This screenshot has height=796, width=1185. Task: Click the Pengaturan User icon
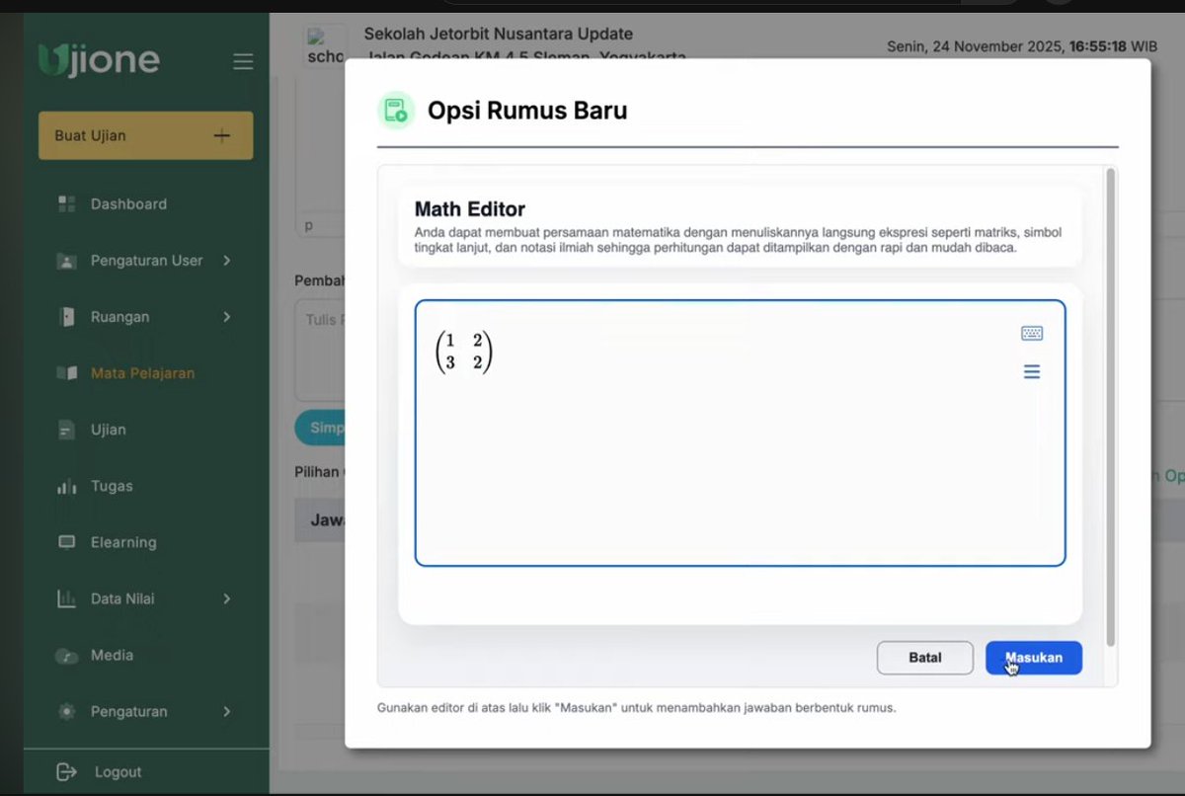[67, 262]
